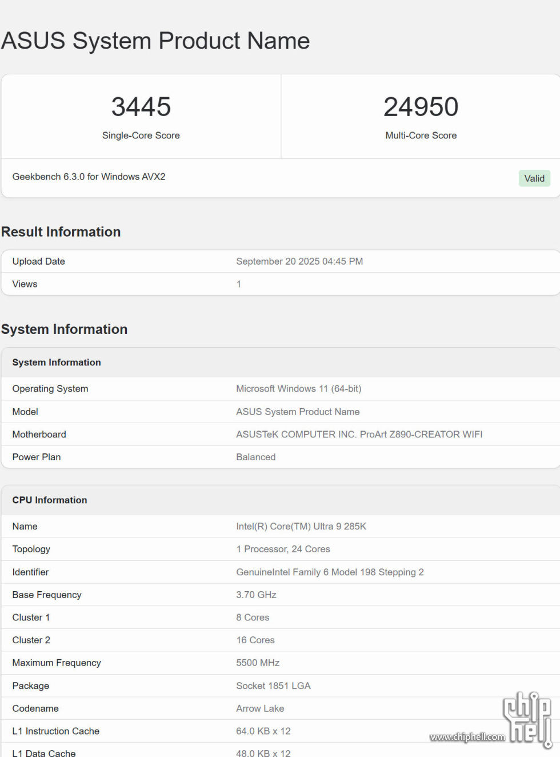Click the ASUS System Product Name page title
Viewport: 560px width, 757px height.
click(x=155, y=41)
